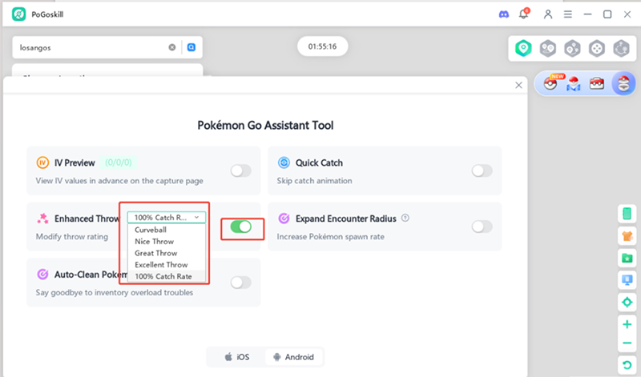Click the PoGoskill logo icon

point(18,14)
